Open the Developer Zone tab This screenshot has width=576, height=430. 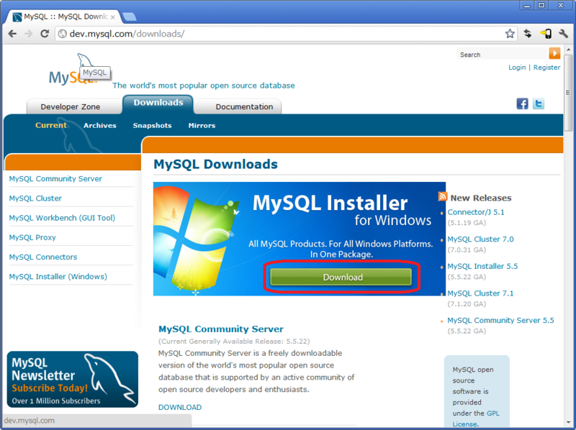tap(71, 106)
